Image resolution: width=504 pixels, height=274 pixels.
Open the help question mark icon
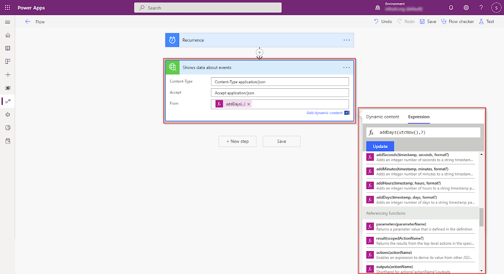[481, 8]
